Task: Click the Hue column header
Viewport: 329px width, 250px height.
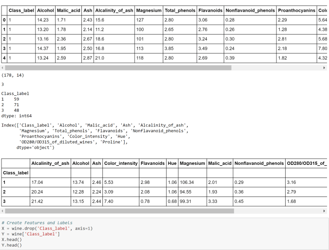Action: tap(172, 163)
